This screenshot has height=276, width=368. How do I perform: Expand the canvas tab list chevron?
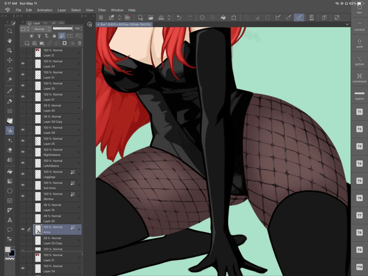point(347,24)
